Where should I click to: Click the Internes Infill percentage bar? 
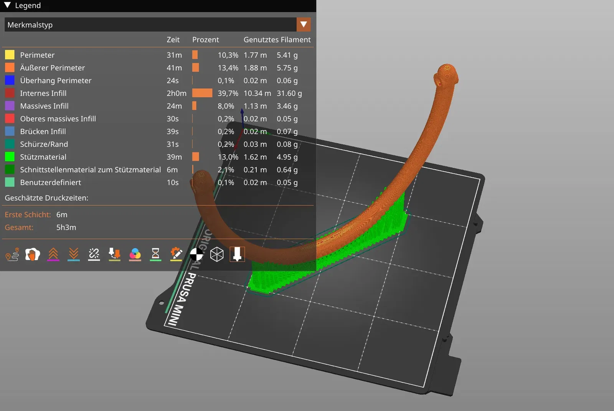click(202, 93)
